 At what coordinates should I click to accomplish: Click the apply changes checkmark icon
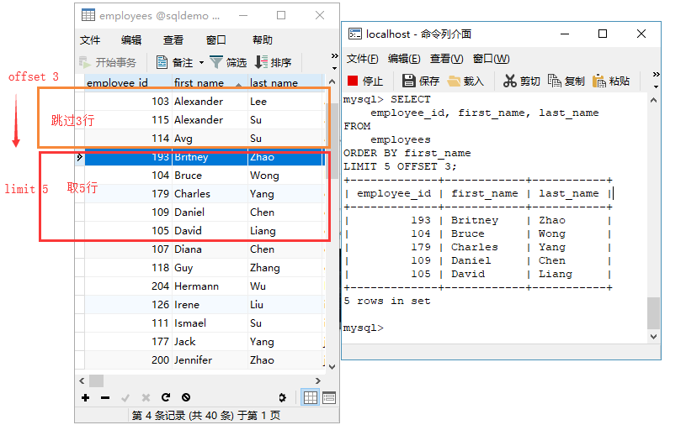[125, 397]
